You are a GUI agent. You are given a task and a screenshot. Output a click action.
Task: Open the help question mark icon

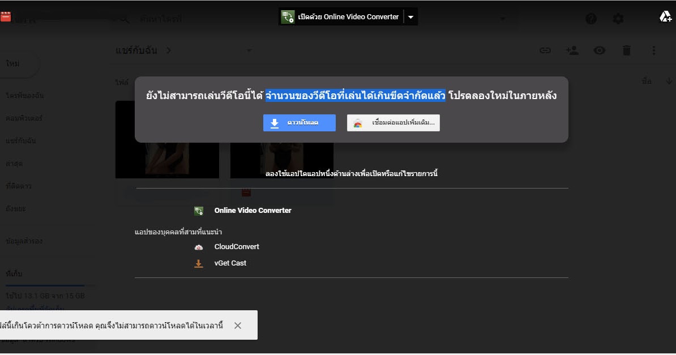pos(591,19)
